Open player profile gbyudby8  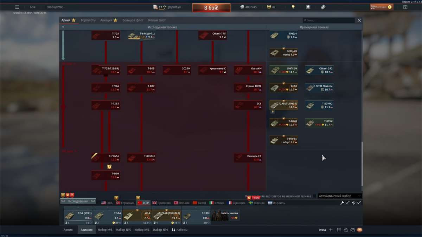click(167, 7)
